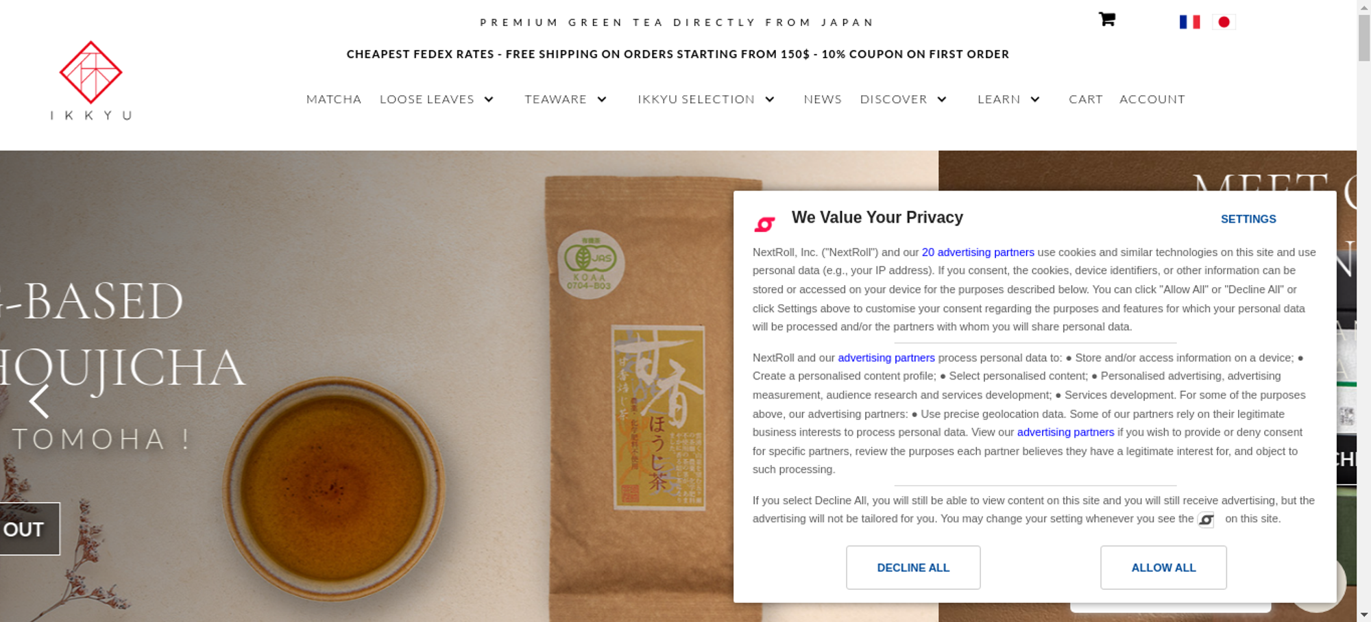Open the Matcha menu item

tap(334, 99)
